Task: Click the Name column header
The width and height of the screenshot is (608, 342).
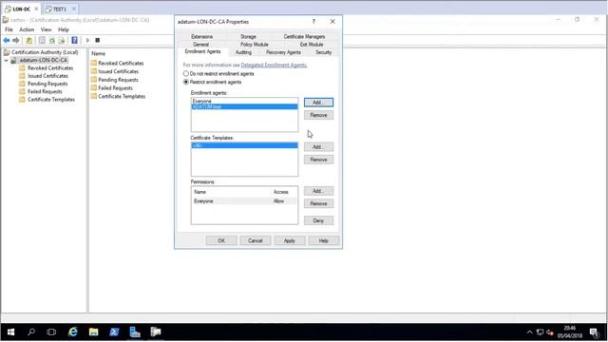Action: coord(98,53)
